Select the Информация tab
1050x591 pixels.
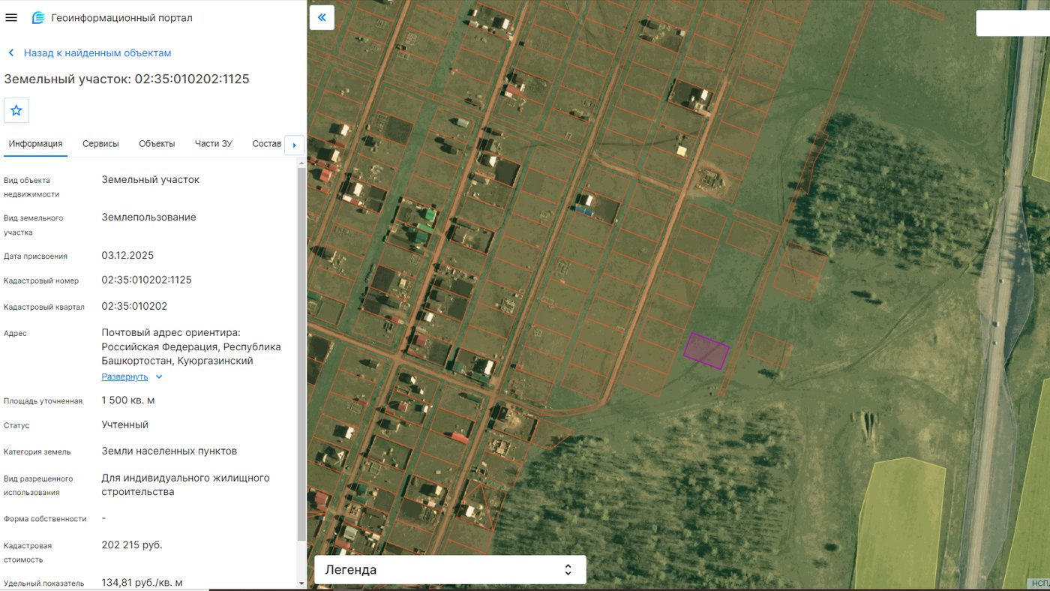(x=35, y=144)
